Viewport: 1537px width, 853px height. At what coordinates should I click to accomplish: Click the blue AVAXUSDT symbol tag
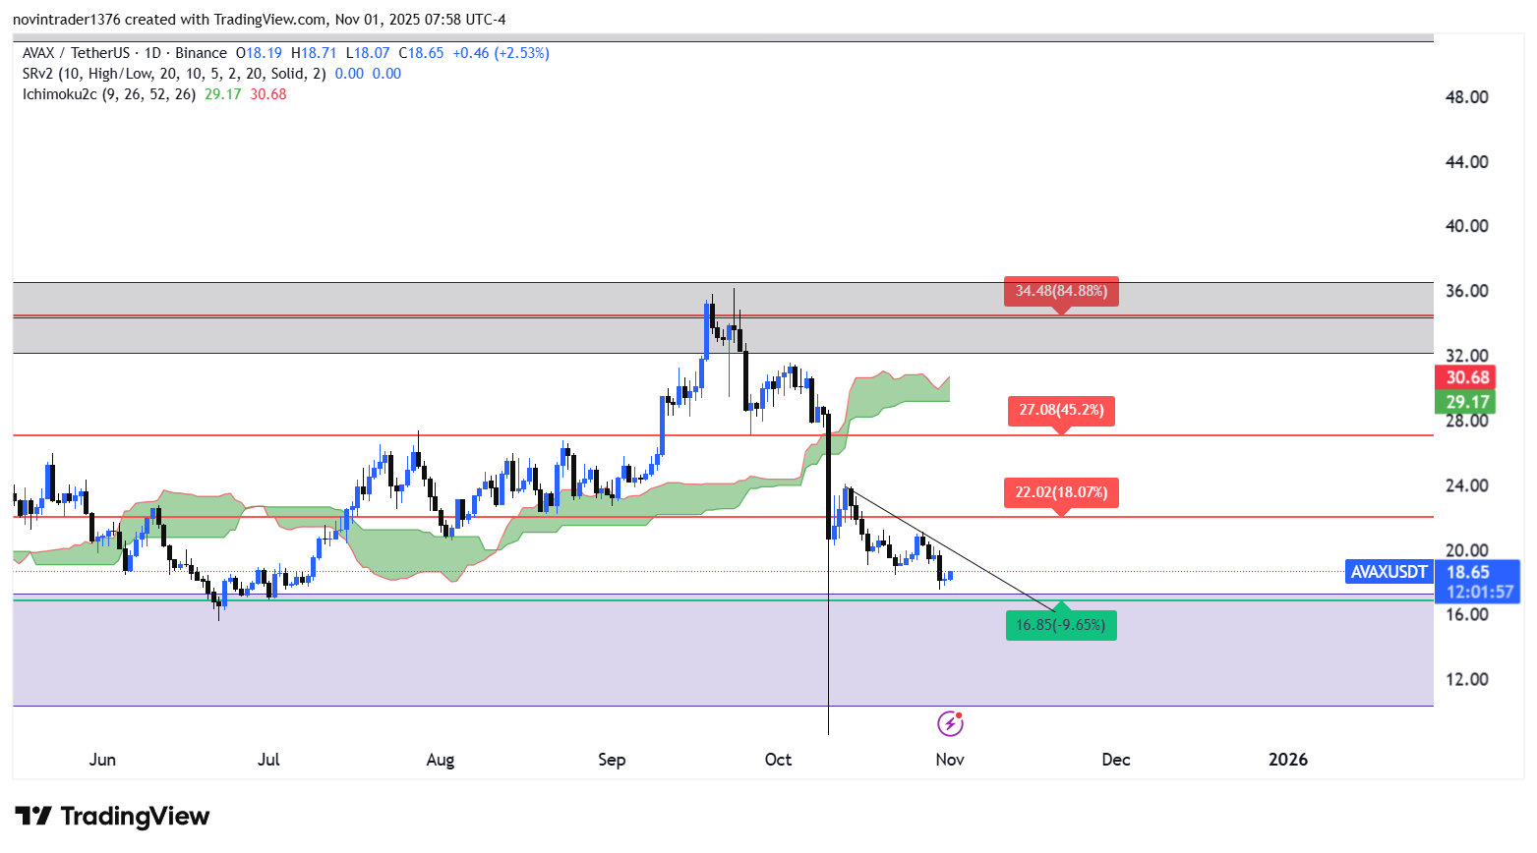(x=1389, y=572)
